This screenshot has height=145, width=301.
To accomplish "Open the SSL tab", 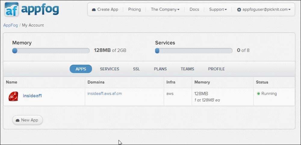I will (x=136, y=69).
